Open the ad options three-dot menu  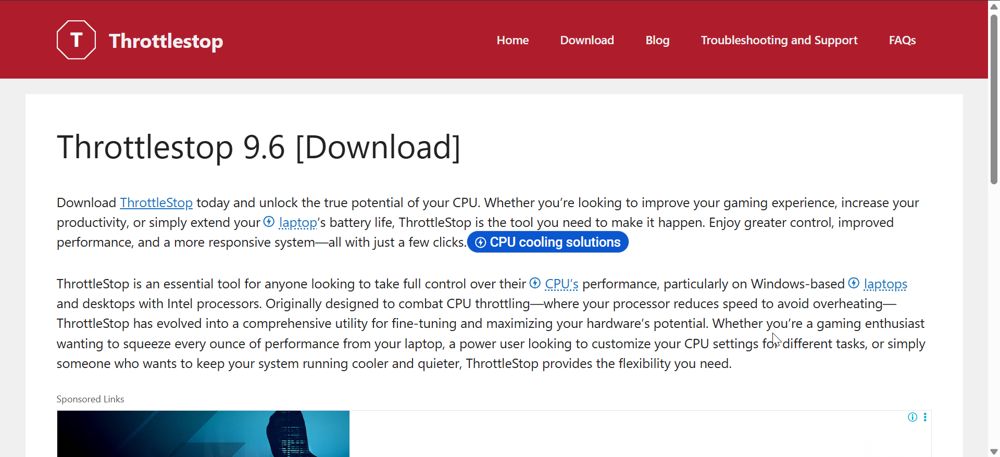pos(925,417)
